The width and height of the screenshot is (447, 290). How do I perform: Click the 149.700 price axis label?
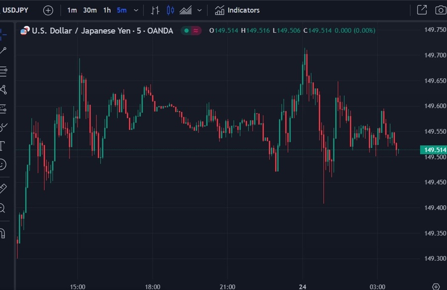tap(435, 55)
